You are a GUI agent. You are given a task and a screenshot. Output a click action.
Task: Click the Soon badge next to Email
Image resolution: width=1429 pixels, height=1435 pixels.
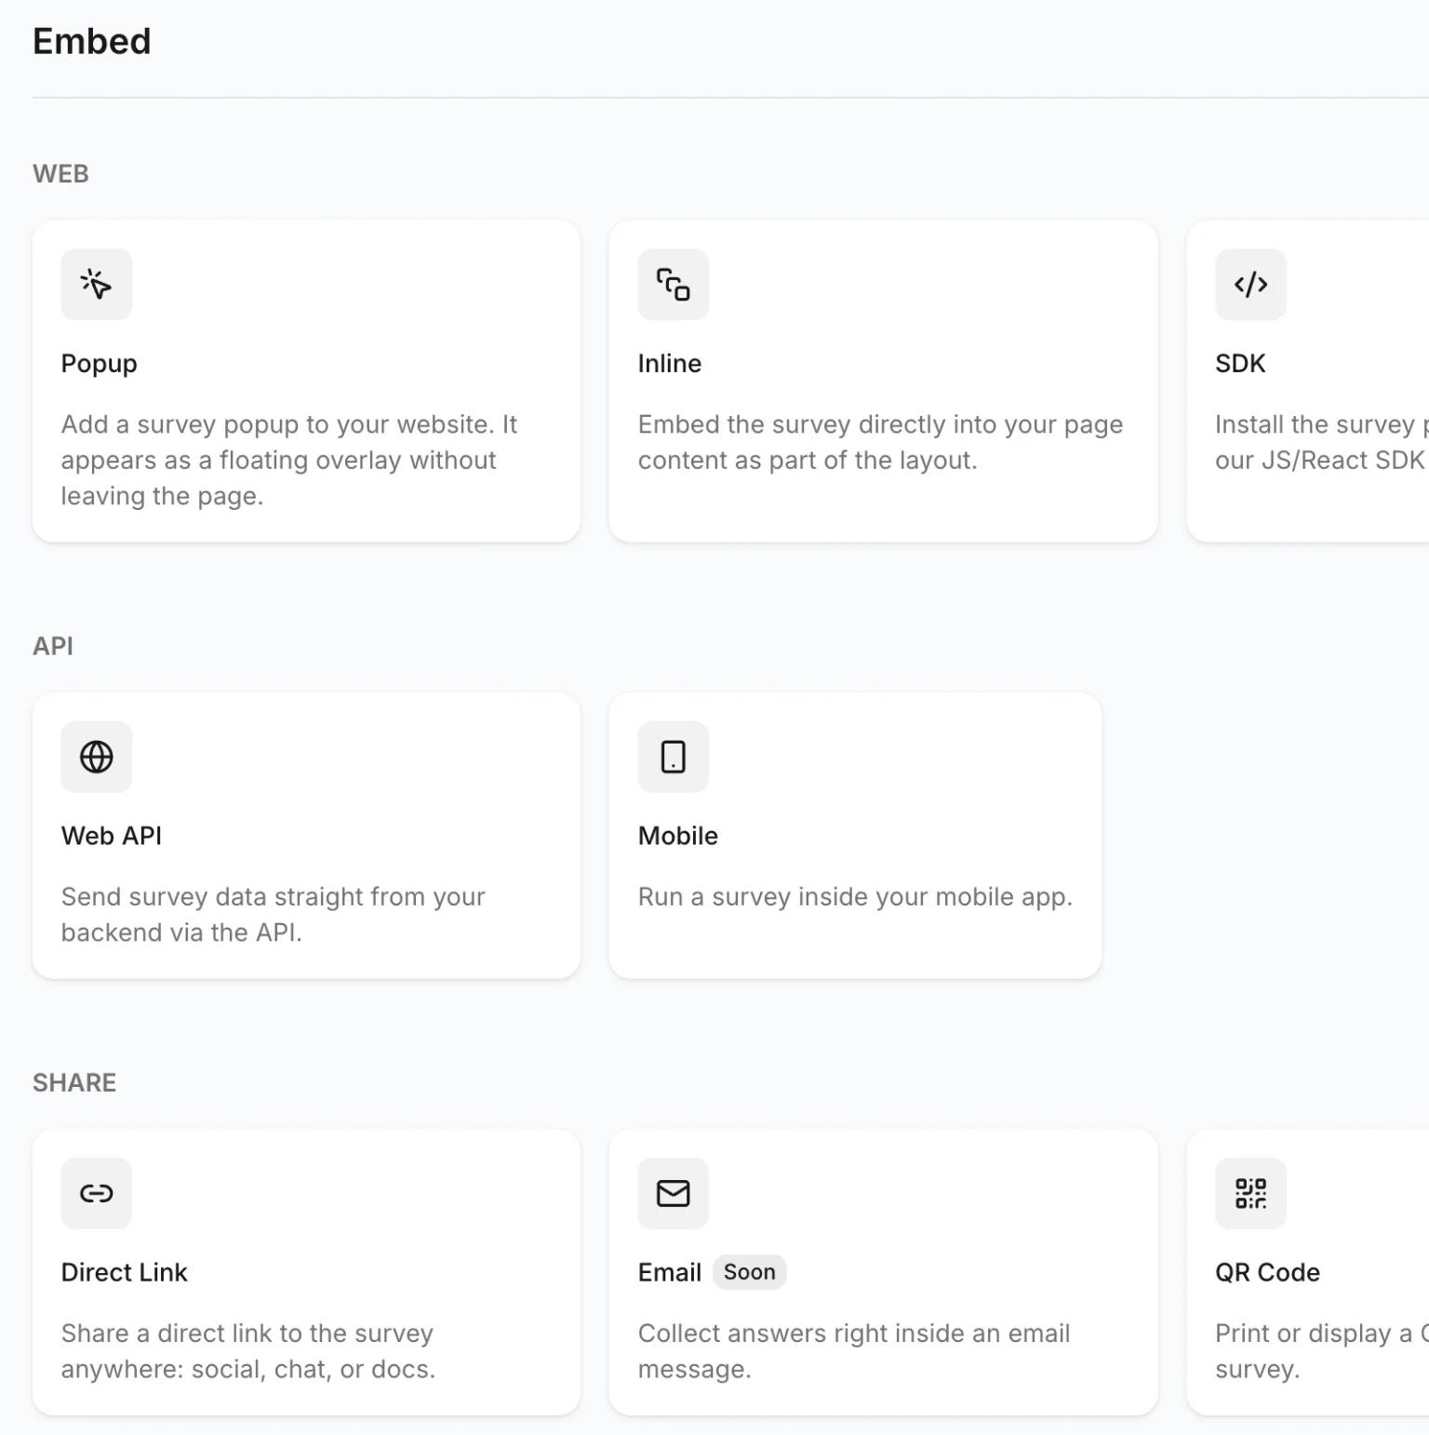coord(750,1272)
